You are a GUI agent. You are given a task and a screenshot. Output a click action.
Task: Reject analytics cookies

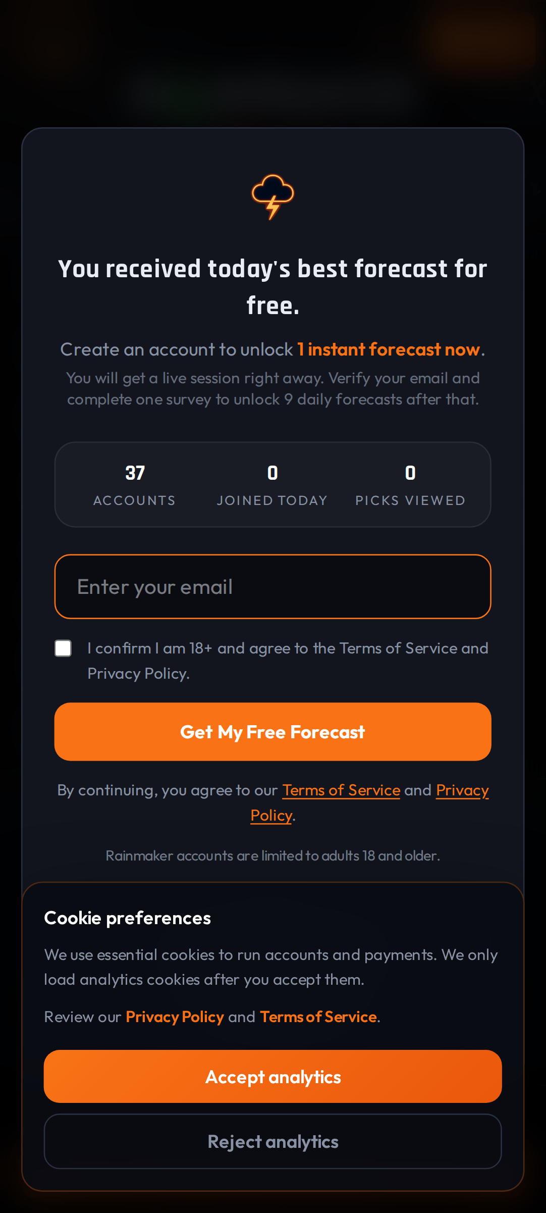(272, 1141)
